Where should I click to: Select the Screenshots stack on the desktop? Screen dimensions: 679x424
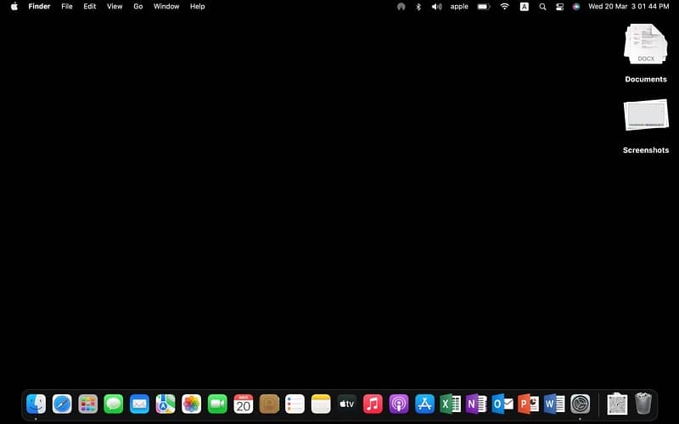click(x=646, y=116)
